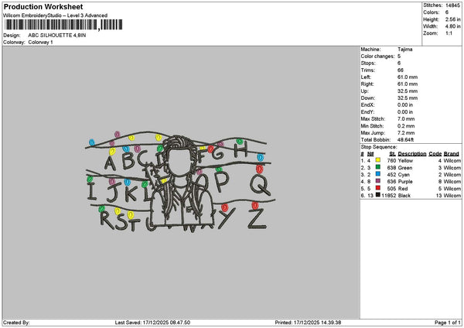
Task: Click the Height value '2.56 in'
Action: [x=452, y=19]
